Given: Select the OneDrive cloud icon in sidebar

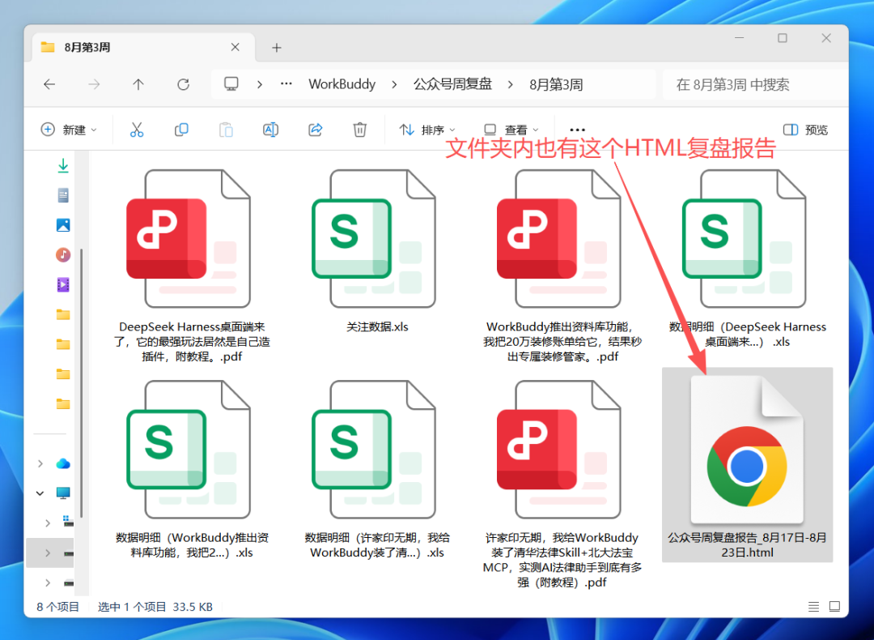Looking at the screenshot, I should [x=63, y=463].
